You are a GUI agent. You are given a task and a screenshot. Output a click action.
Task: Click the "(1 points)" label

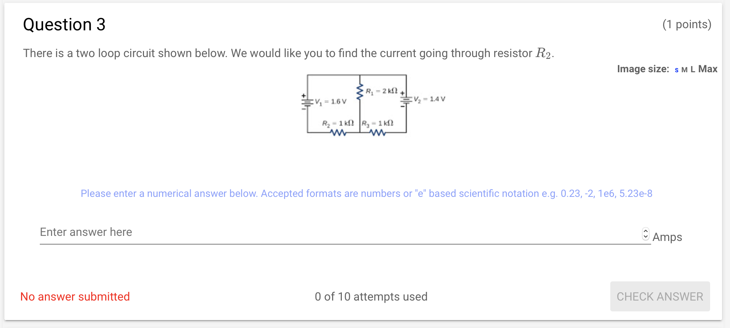[687, 24]
